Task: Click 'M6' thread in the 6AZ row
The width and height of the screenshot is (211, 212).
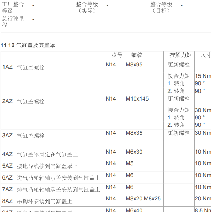Action: tap(129, 175)
